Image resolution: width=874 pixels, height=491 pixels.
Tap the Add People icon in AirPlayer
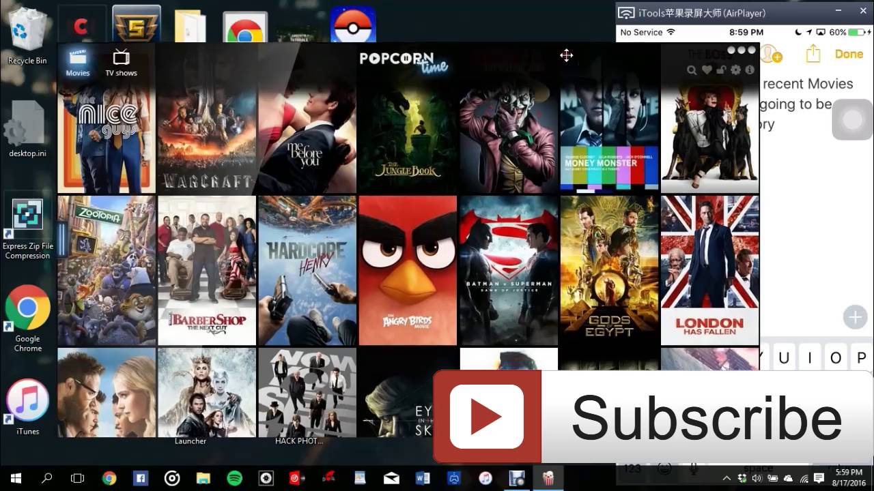click(772, 54)
